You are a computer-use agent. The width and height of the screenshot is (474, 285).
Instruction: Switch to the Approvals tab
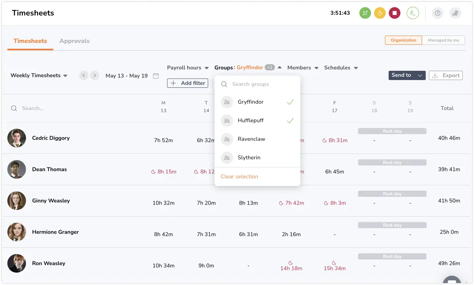pyautogui.click(x=74, y=41)
